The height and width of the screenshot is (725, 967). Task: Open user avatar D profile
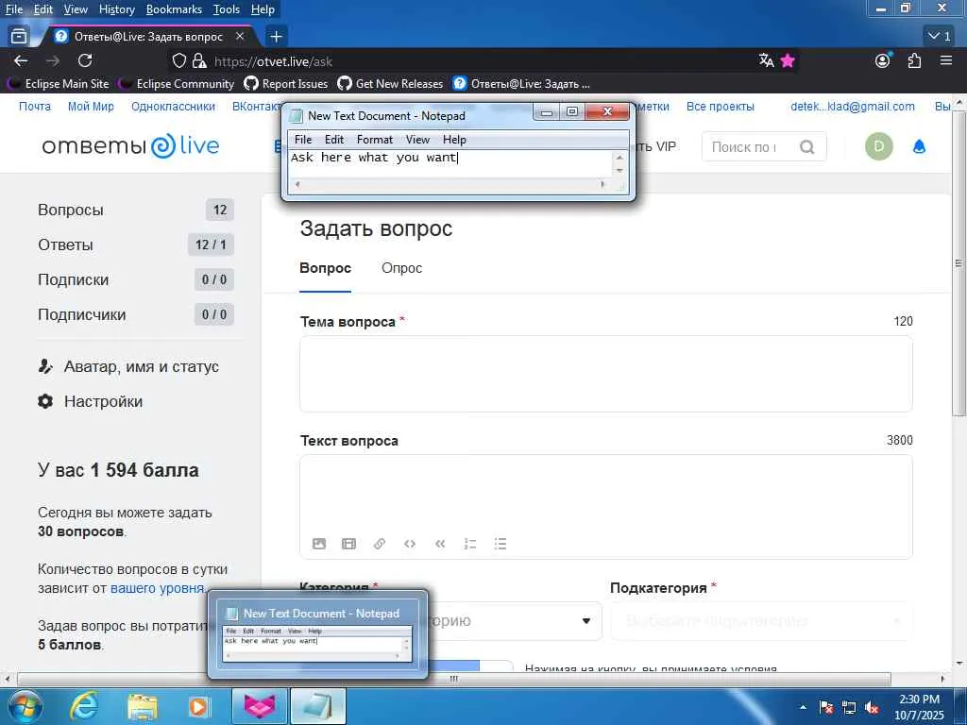879,146
